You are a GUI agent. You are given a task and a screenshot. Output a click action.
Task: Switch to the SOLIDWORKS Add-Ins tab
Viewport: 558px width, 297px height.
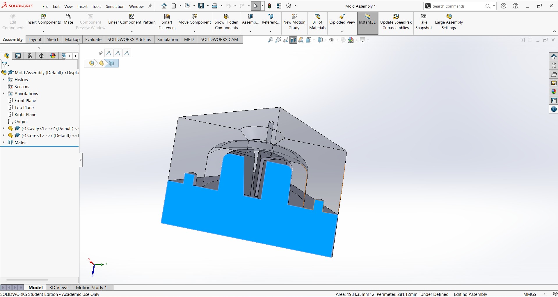tap(129, 40)
